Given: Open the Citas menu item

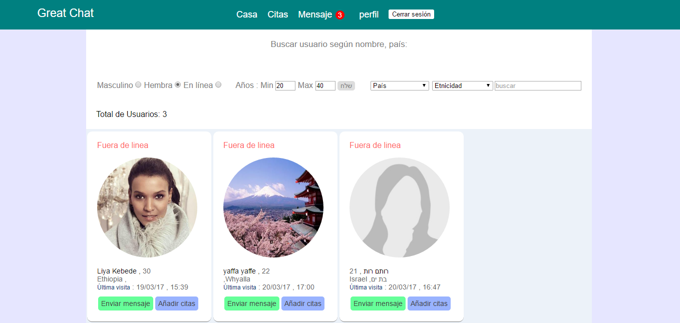Looking at the screenshot, I should [278, 14].
